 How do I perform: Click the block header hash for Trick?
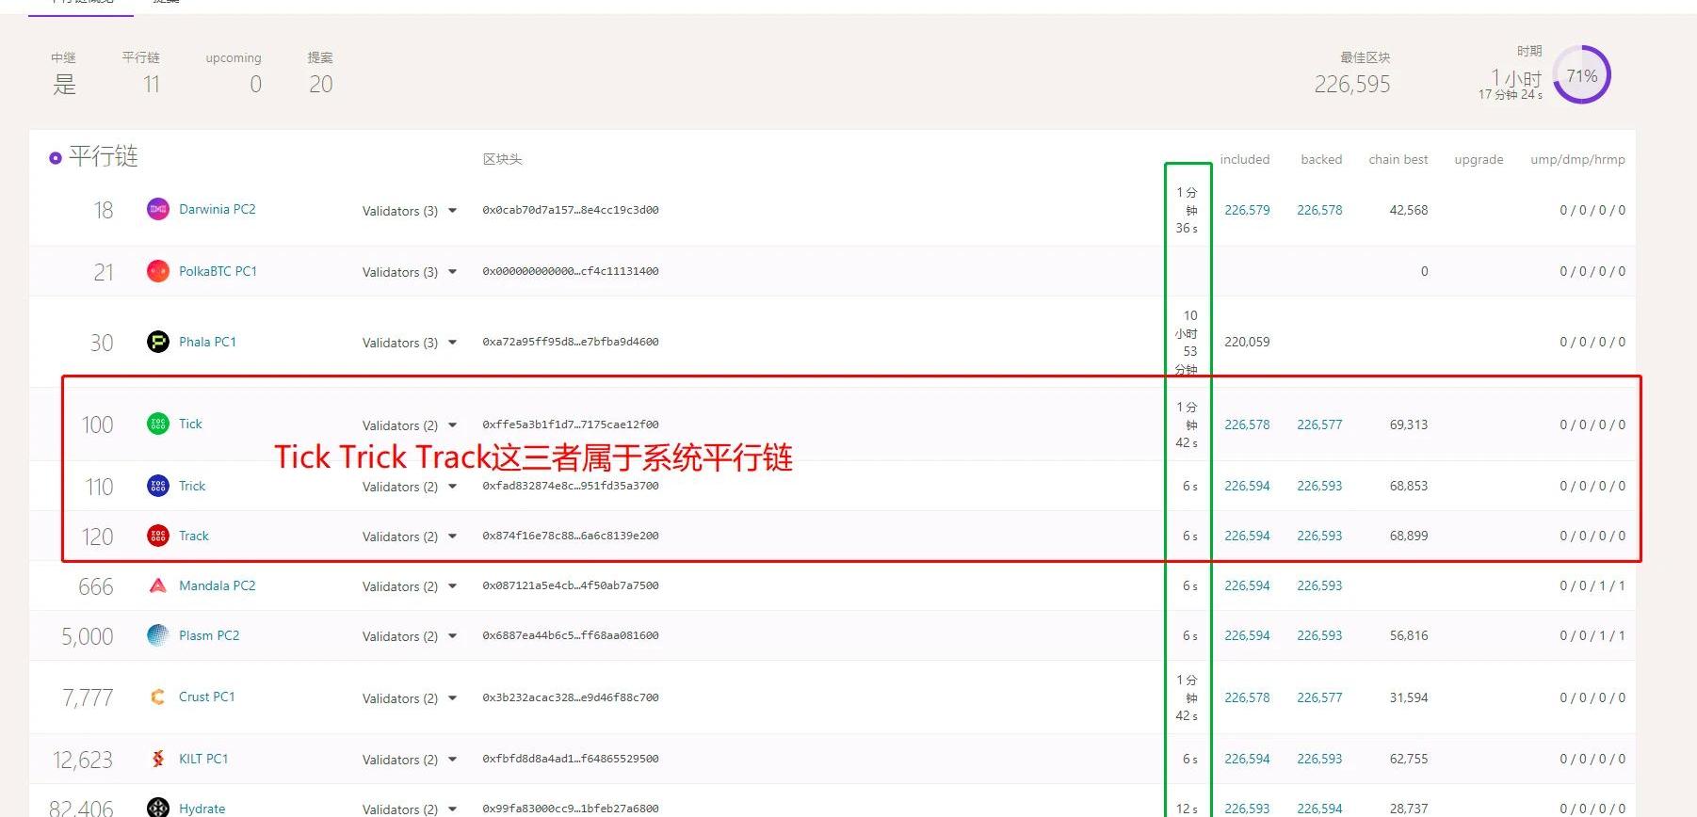coord(570,486)
